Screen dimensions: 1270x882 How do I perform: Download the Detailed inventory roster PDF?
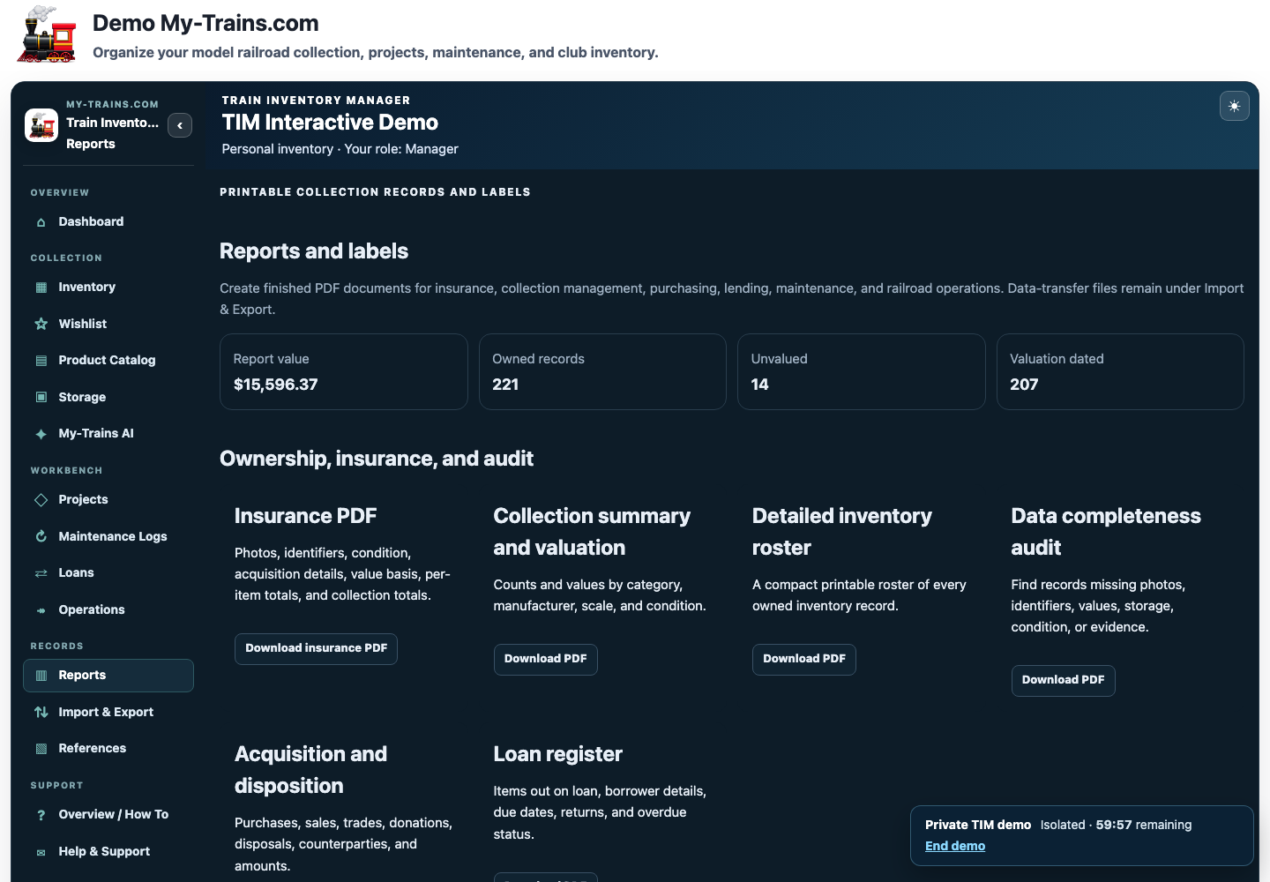(804, 659)
